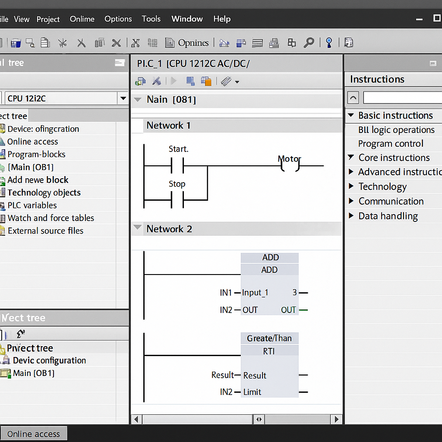This screenshot has width=442, height=442.
Task: Click the scissors cut icon in toolbar
Action: [x=136, y=43]
